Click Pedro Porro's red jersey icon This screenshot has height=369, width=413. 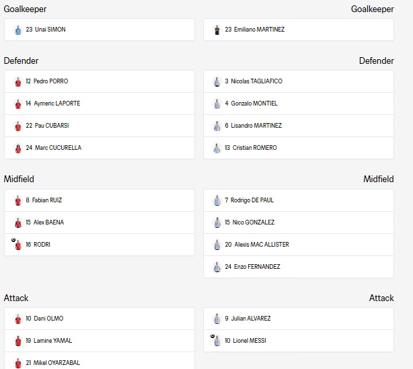coord(18,81)
